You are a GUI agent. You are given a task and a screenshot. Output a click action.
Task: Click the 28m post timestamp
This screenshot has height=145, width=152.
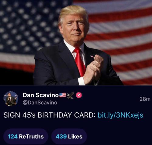pos(145,99)
